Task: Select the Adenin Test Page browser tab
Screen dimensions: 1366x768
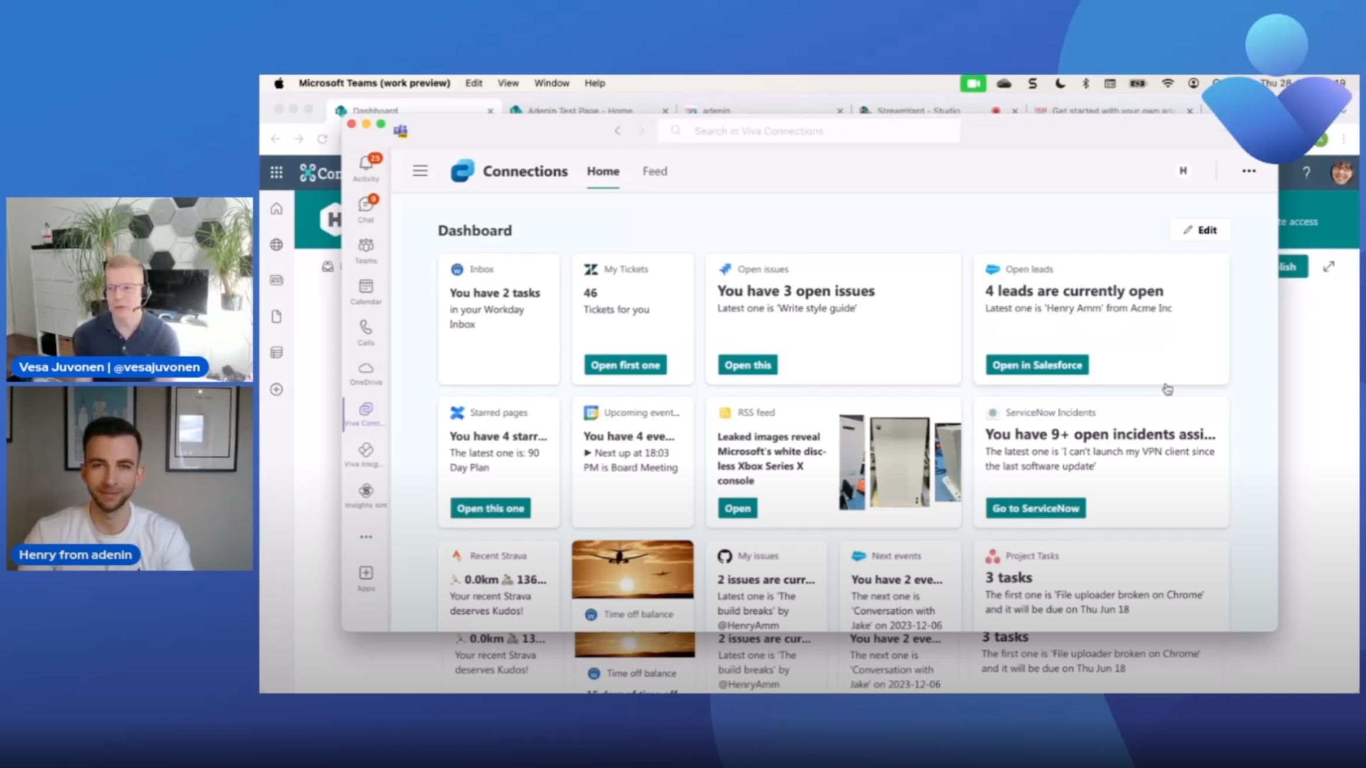Action: point(589,110)
